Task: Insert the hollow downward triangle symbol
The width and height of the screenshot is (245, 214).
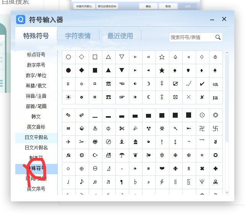Action: 122,57
